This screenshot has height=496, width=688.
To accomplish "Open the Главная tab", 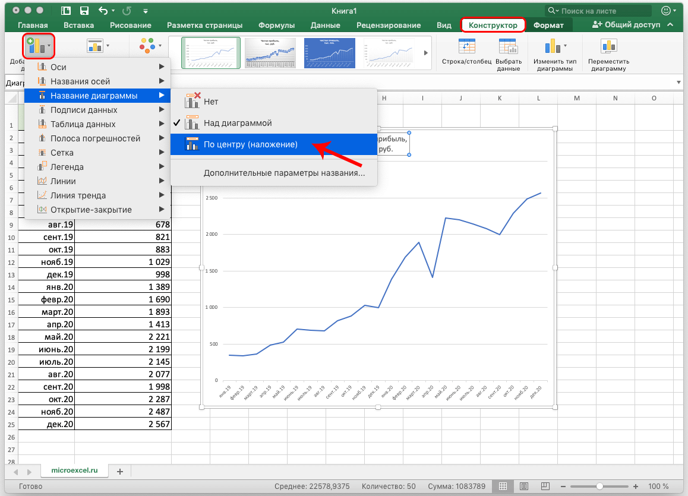I will 33,25.
